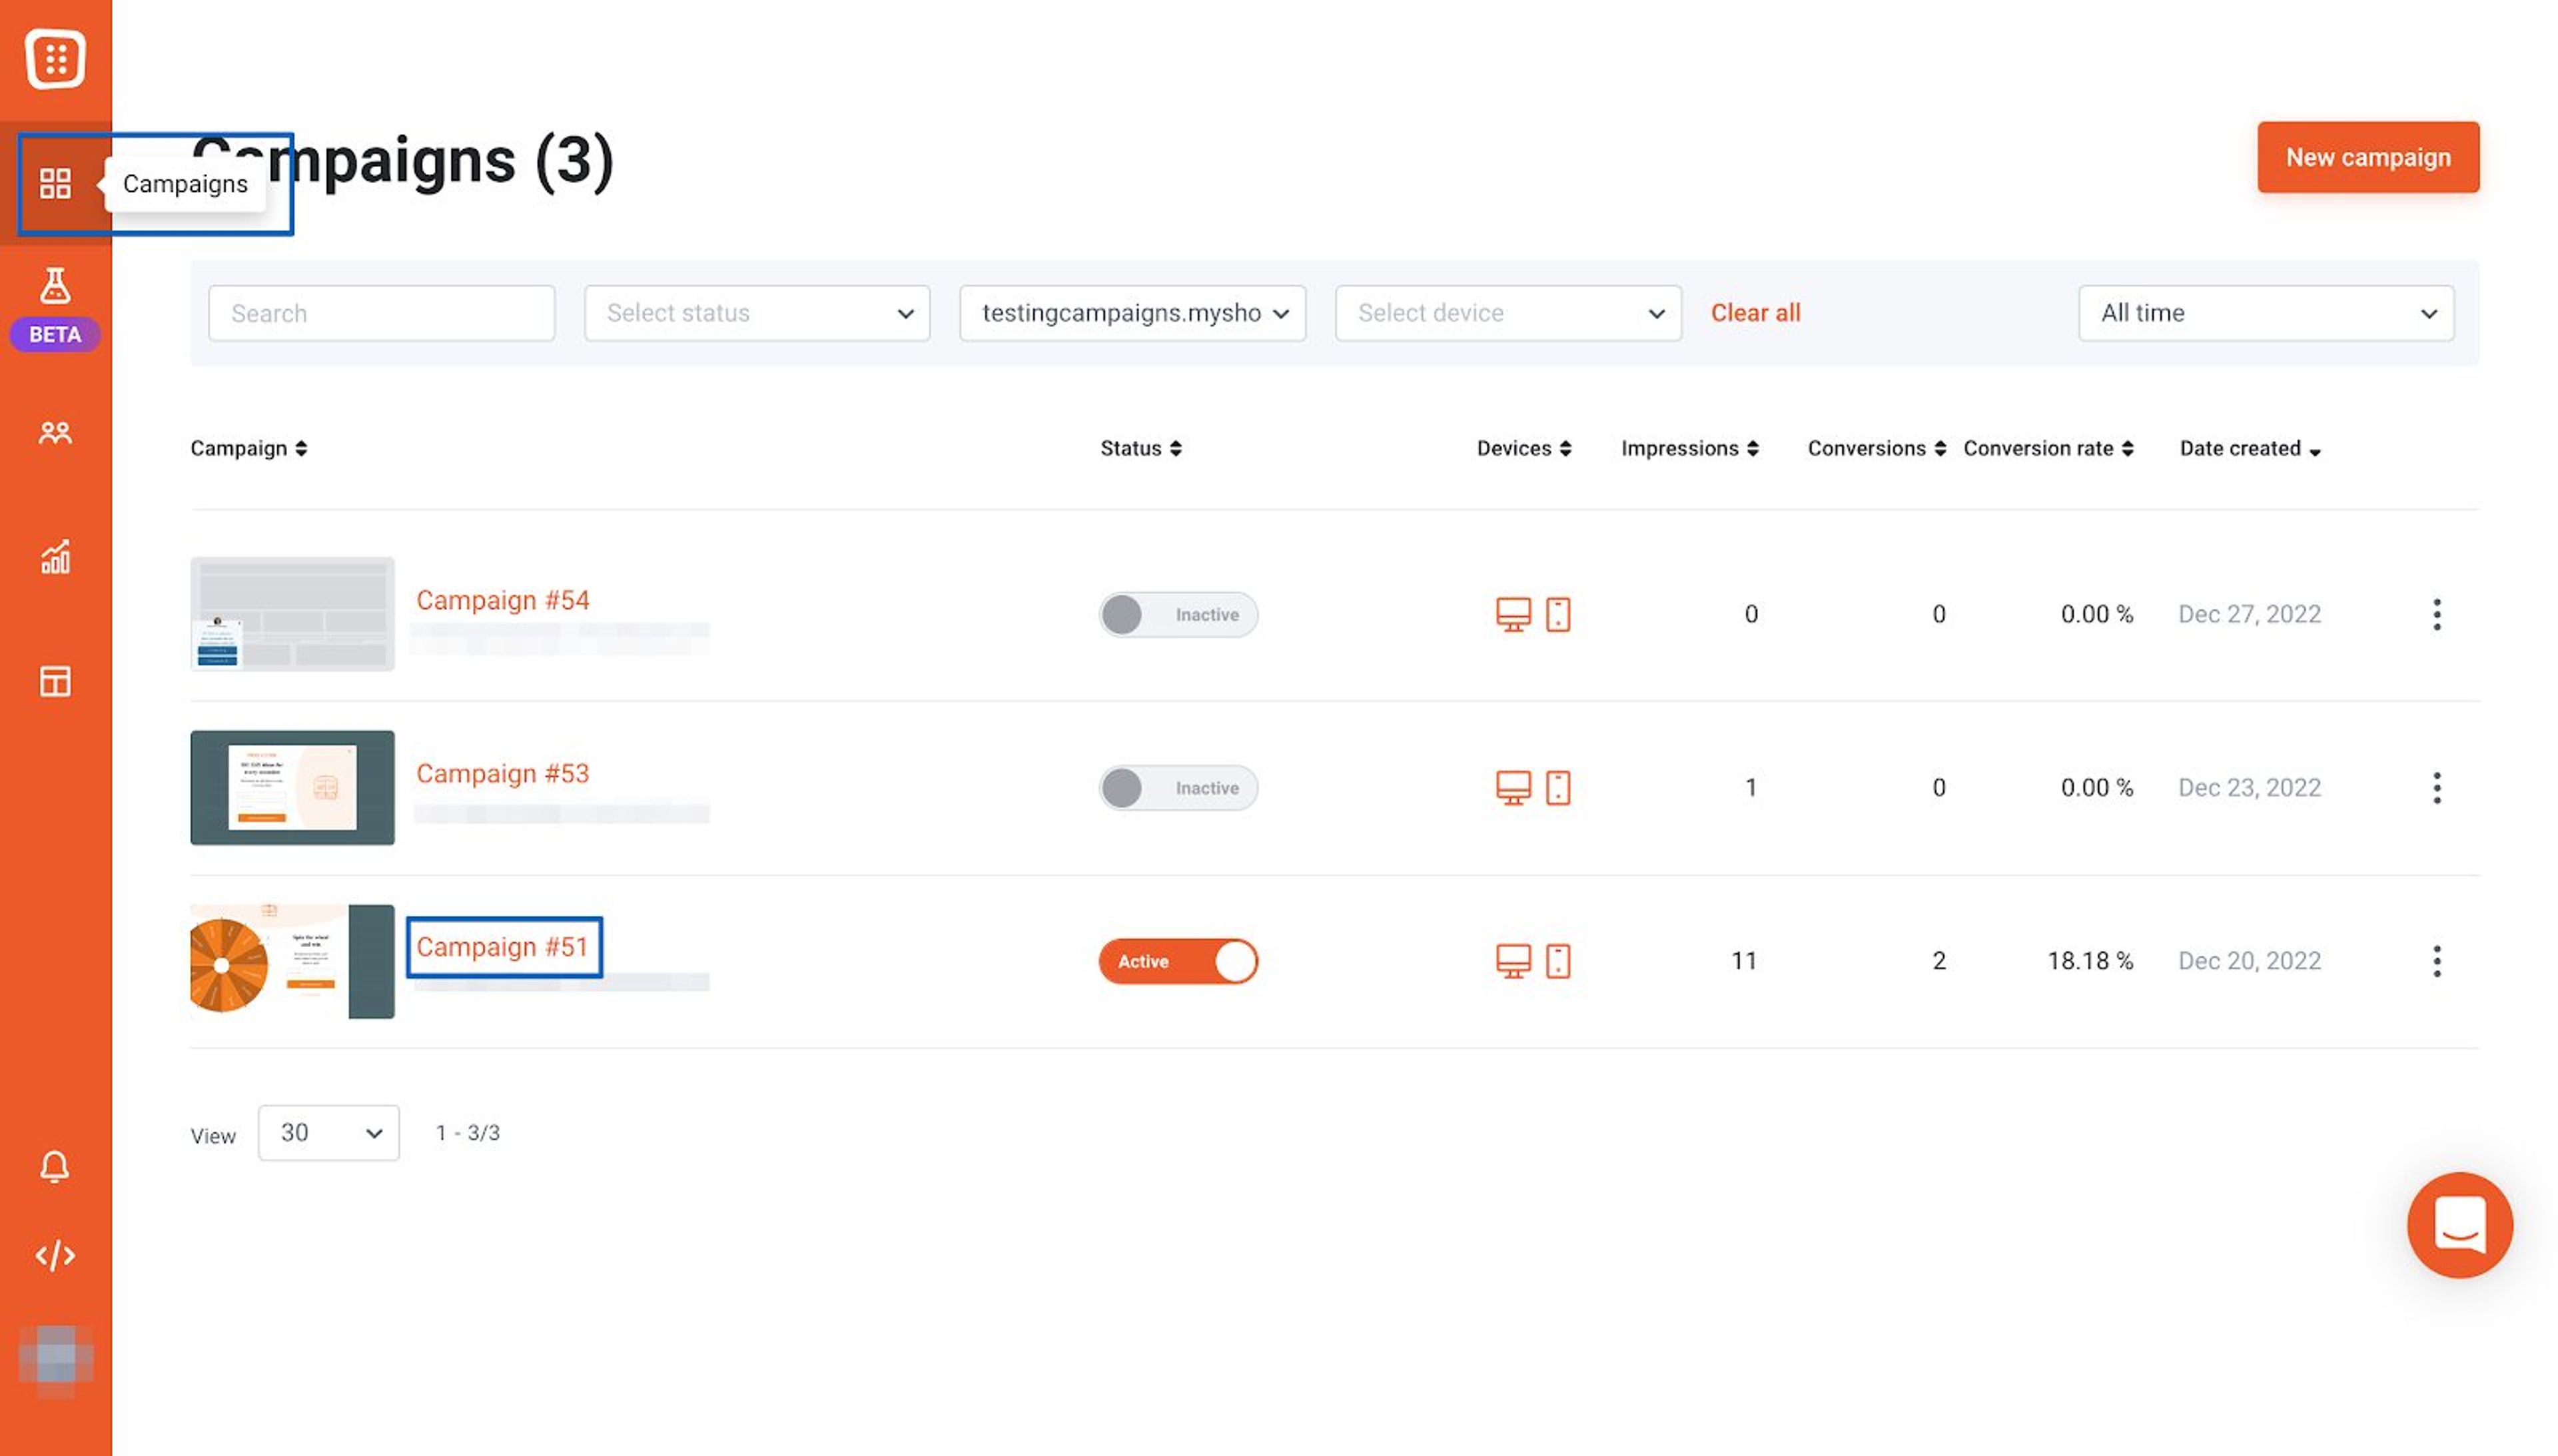Open the app logo home icon
The height and width of the screenshot is (1456, 2558).
click(55, 60)
